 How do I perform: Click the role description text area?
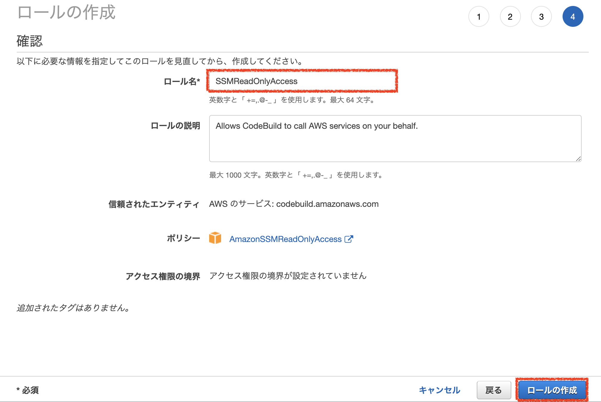click(x=395, y=139)
